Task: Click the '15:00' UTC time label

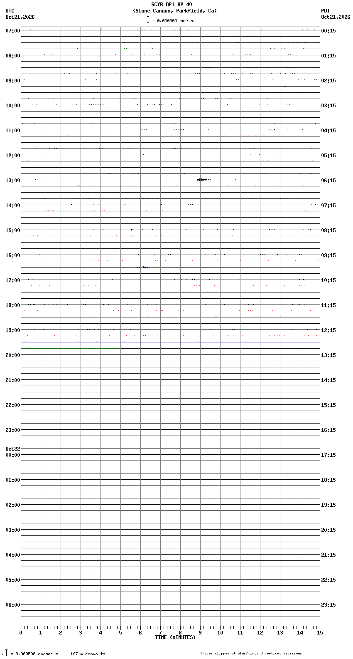Action: [x=13, y=230]
